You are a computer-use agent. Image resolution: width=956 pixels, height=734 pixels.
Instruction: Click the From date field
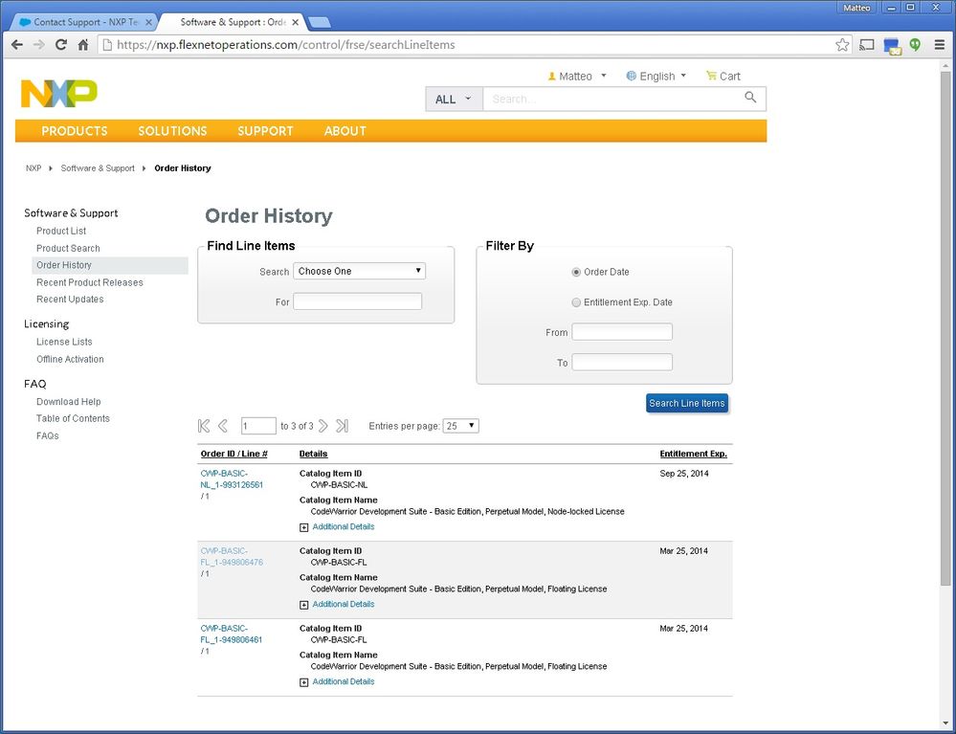click(622, 332)
